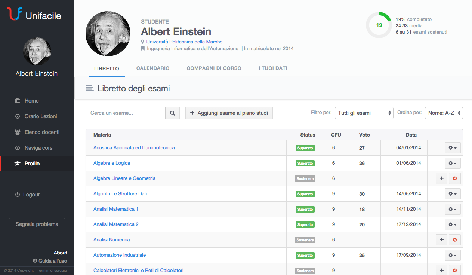This screenshot has height=275, width=472.
Task: Open the I tuoi dati tab
Action: 273,68
